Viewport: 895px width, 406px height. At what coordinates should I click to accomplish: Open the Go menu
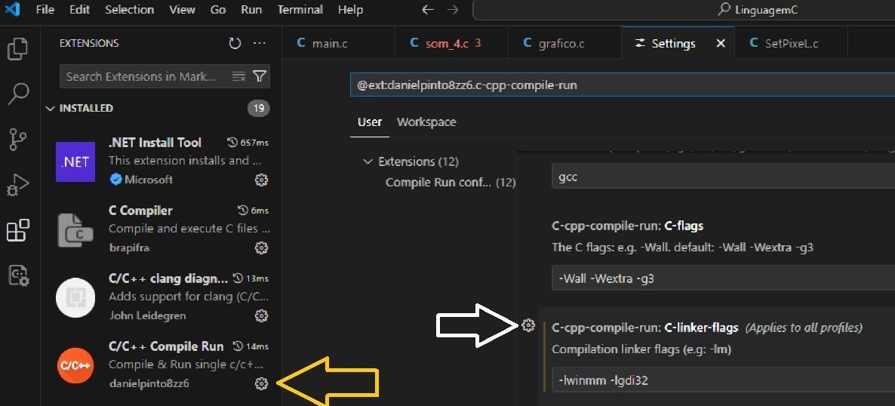(x=218, y=10)
